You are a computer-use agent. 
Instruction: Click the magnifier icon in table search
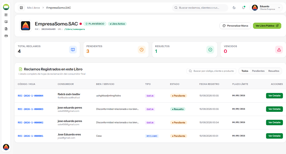click(190, 71)
